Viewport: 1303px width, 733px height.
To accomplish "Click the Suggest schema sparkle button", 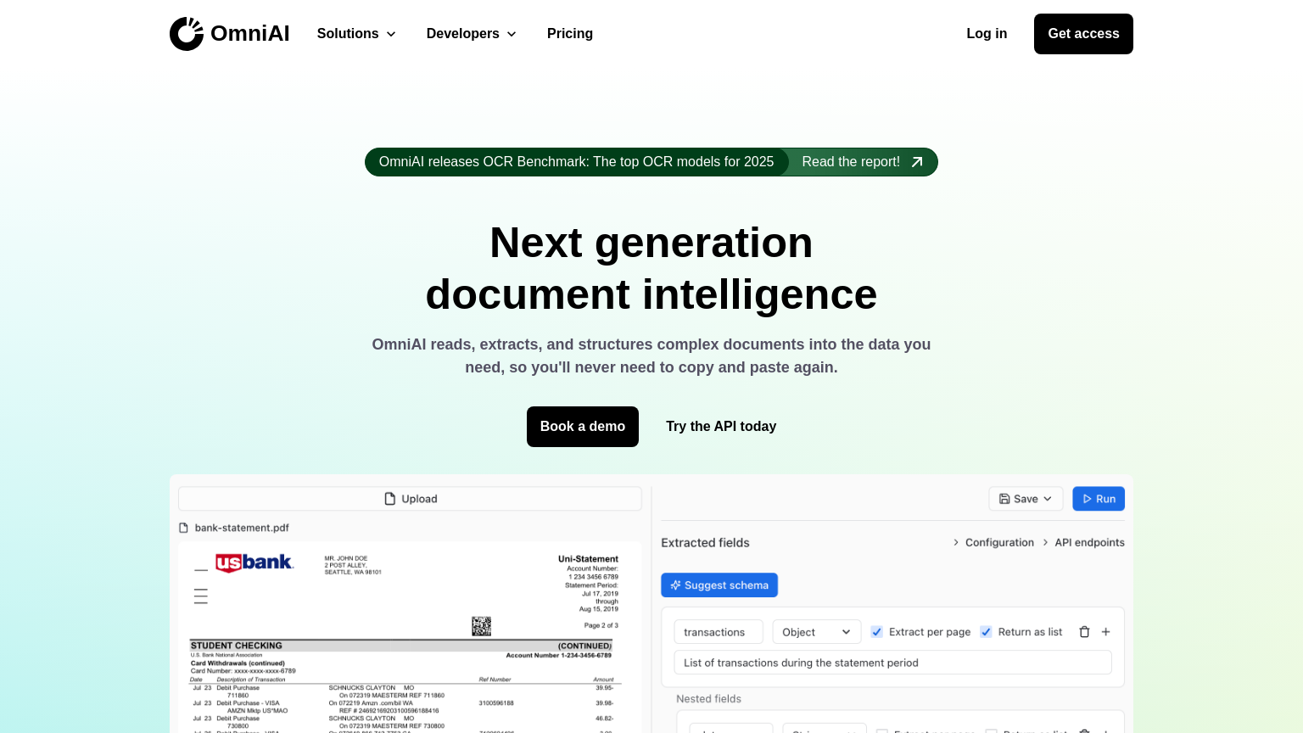I will point(719,585).
